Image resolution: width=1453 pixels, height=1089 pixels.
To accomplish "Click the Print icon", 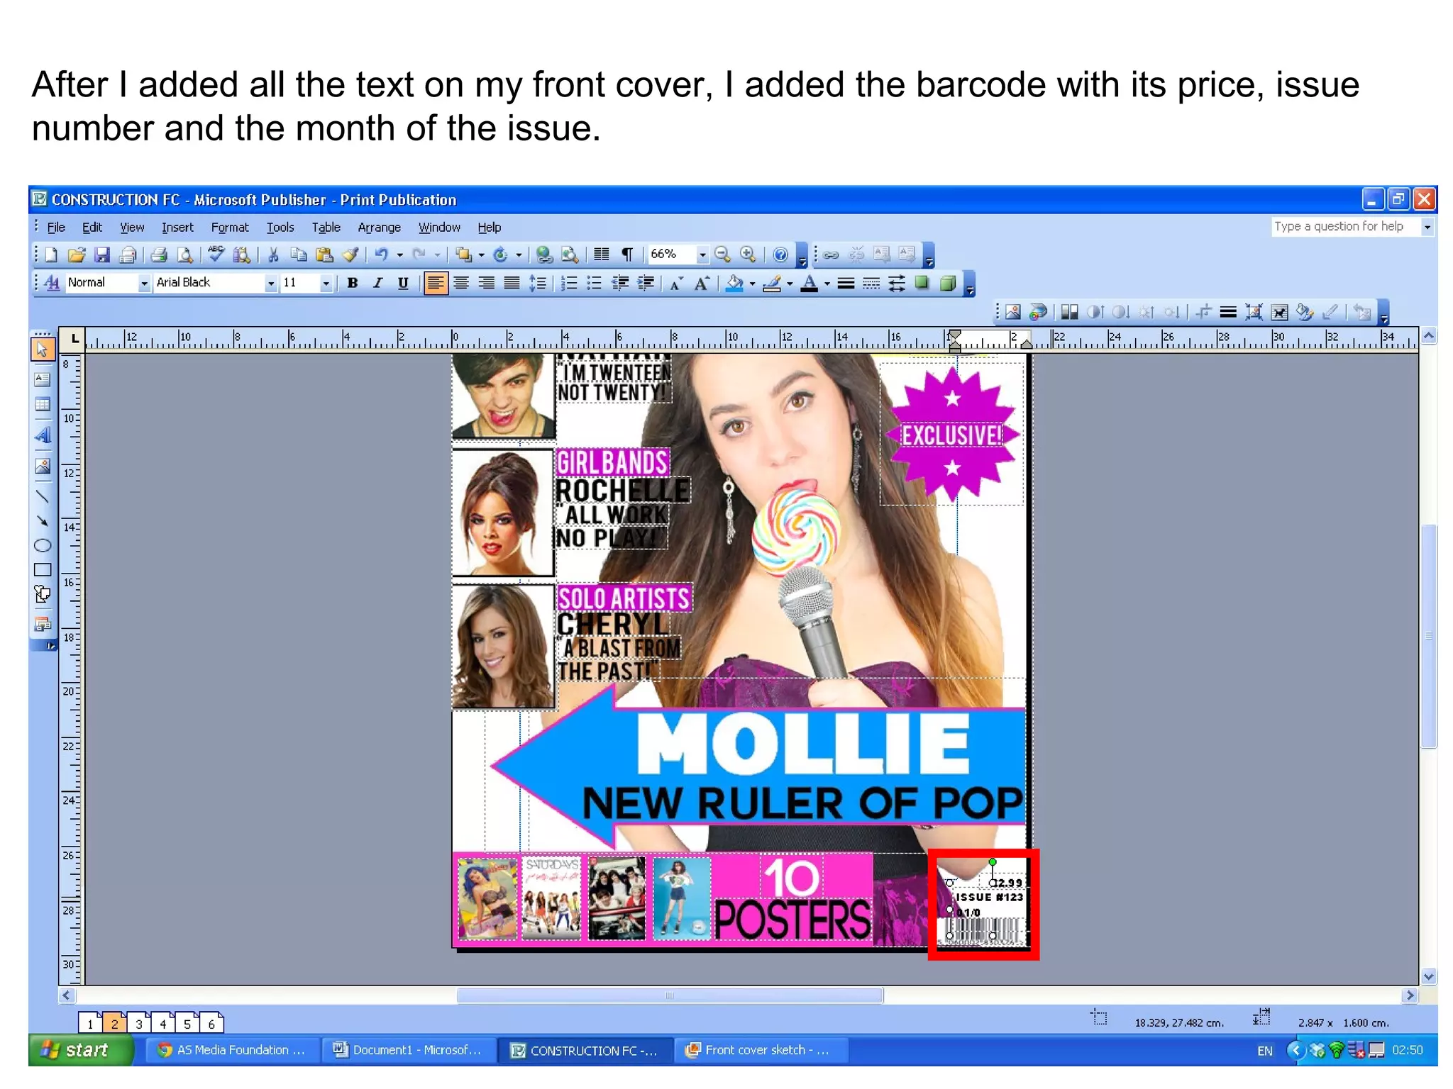I will tap(159, 255).
